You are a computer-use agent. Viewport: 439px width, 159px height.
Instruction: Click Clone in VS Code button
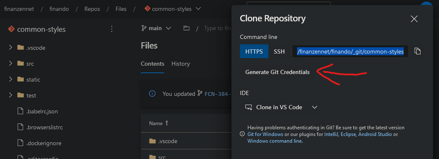[x=274, y=107]
